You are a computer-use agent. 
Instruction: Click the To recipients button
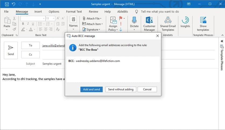click(30, 45)
